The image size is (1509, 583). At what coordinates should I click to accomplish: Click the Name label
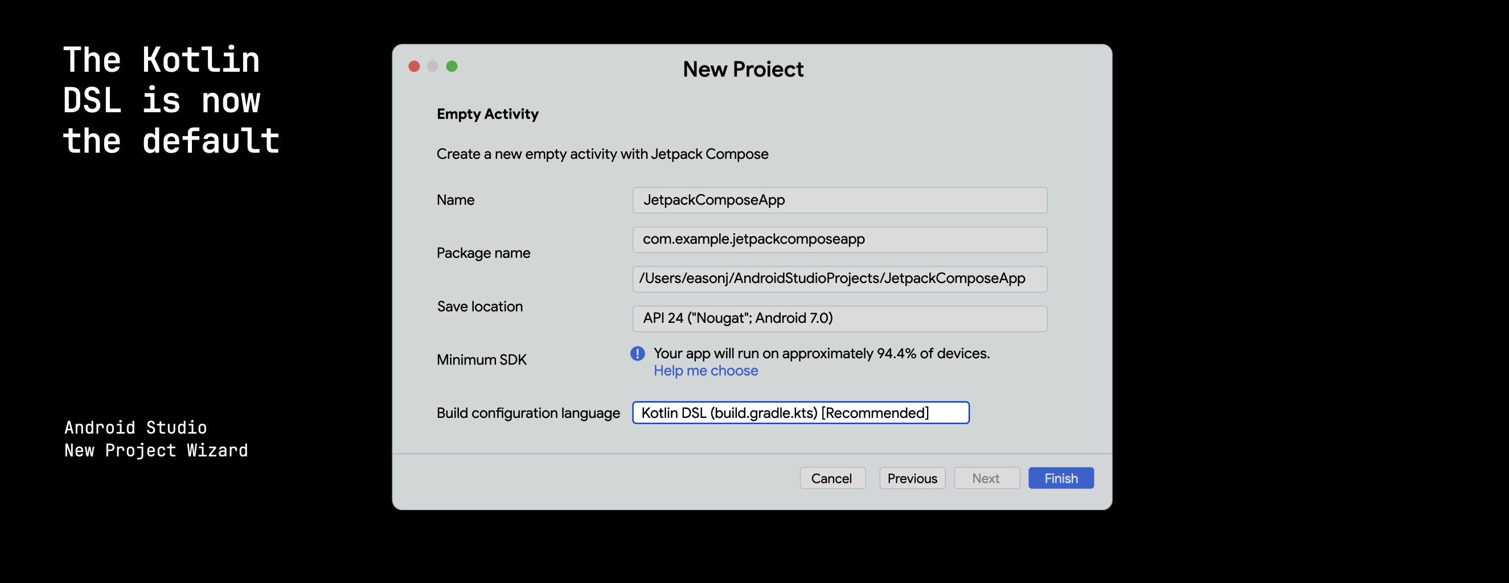455,200
